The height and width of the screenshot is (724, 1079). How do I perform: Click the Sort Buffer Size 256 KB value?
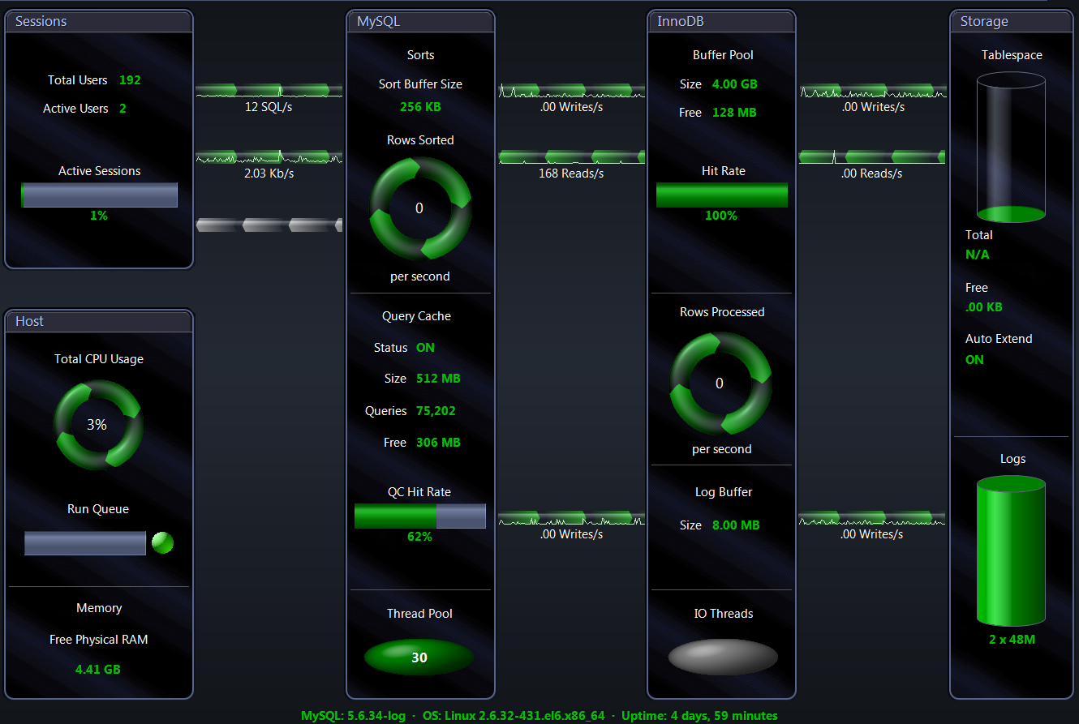click(x=420, y=106)
